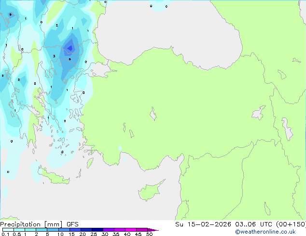The height and width of the screenshot is (236, 306).
Task: Click the island of Crete on the map
Action: [x=55, y=177]
